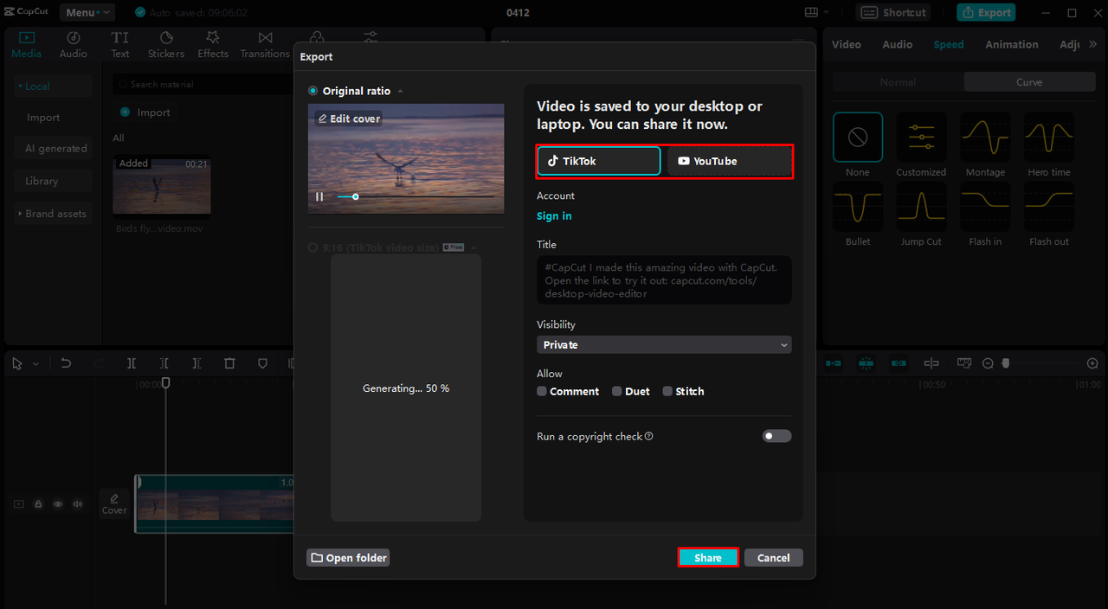Select the Jump Cut speed curve
This screenshot has height=609, width=1108.
(x=921, y=207)
